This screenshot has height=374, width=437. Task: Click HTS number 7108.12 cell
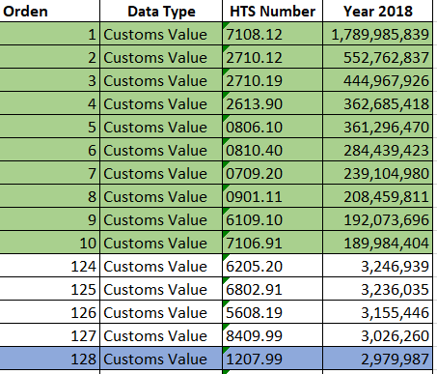(272, 34)
